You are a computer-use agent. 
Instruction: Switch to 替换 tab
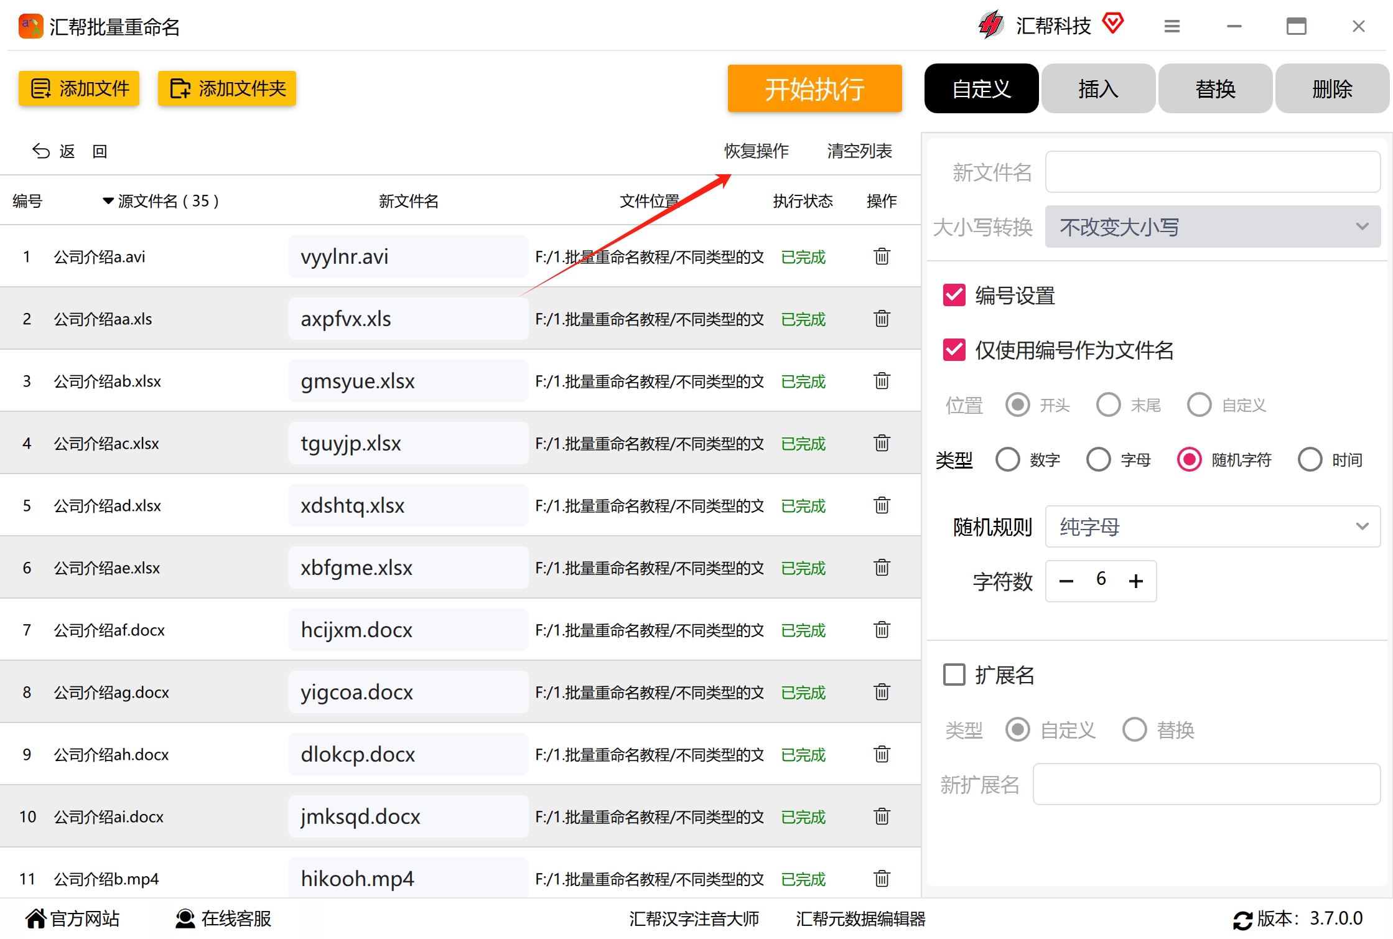click(x=1215, y=88)
